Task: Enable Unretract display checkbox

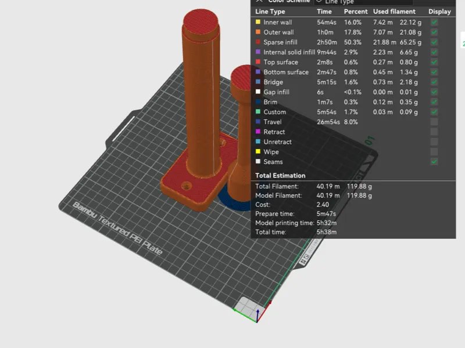Action: click(434, 142)
